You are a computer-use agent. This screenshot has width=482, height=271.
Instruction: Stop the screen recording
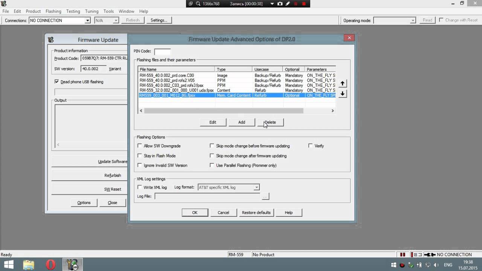[304, 4]
